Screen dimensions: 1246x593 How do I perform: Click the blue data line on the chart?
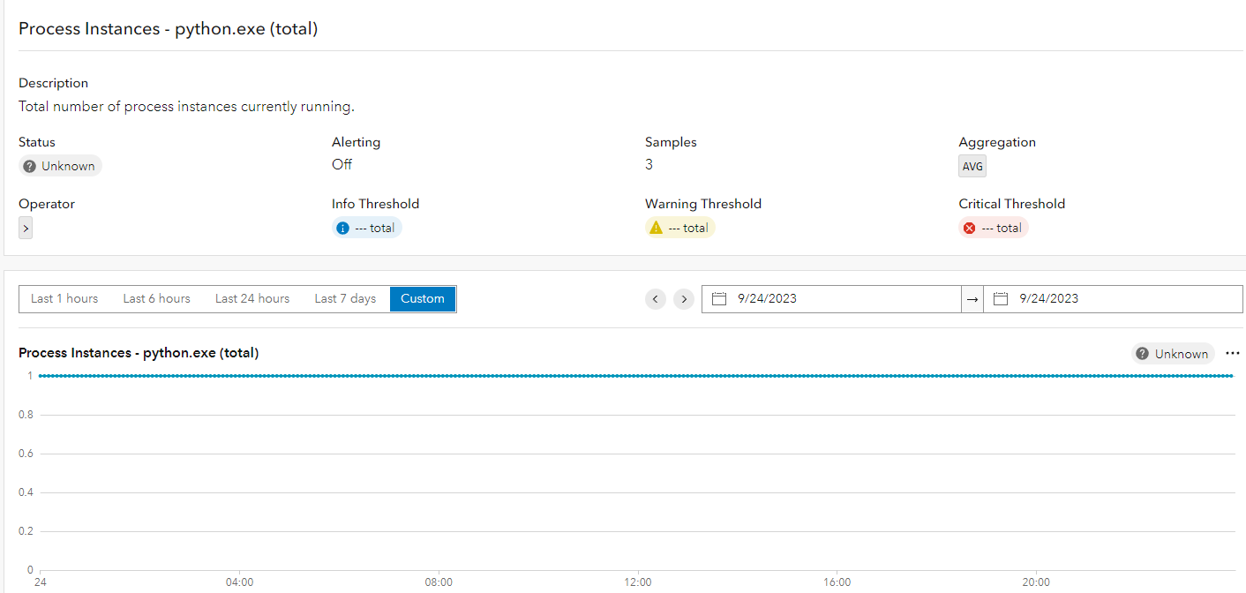(x=618, y=375)
